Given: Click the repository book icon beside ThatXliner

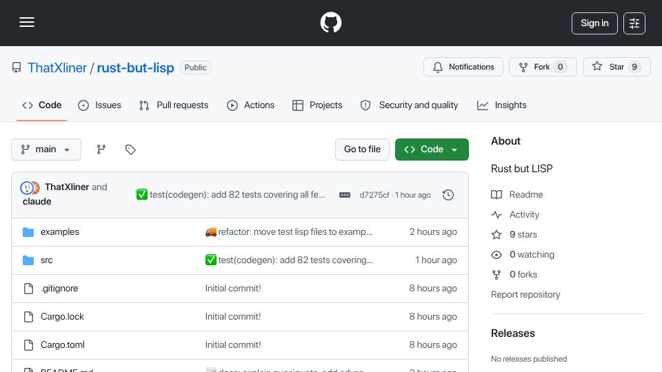Looking at the screenshot, I should (x=17, y=68).
